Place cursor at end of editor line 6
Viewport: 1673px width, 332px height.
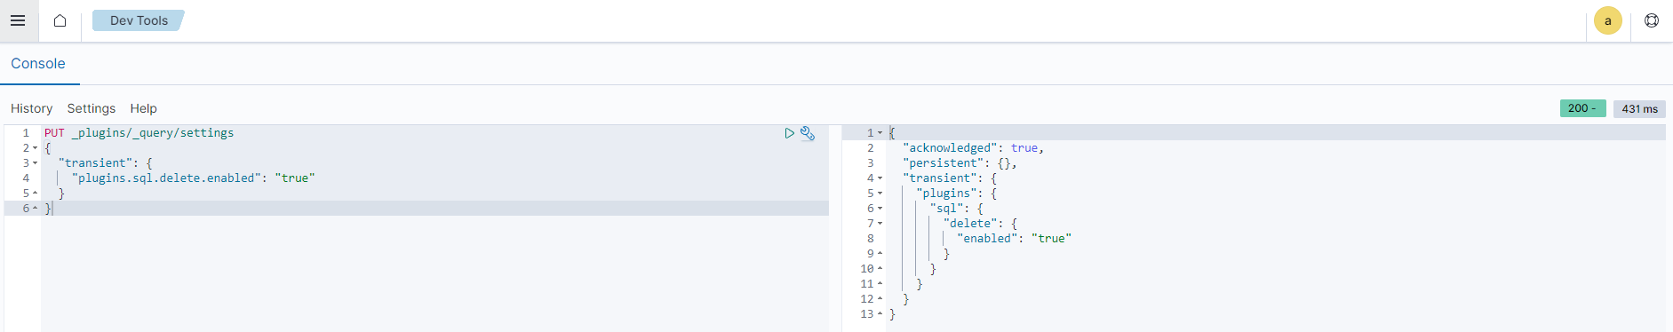tap(52, 209)
